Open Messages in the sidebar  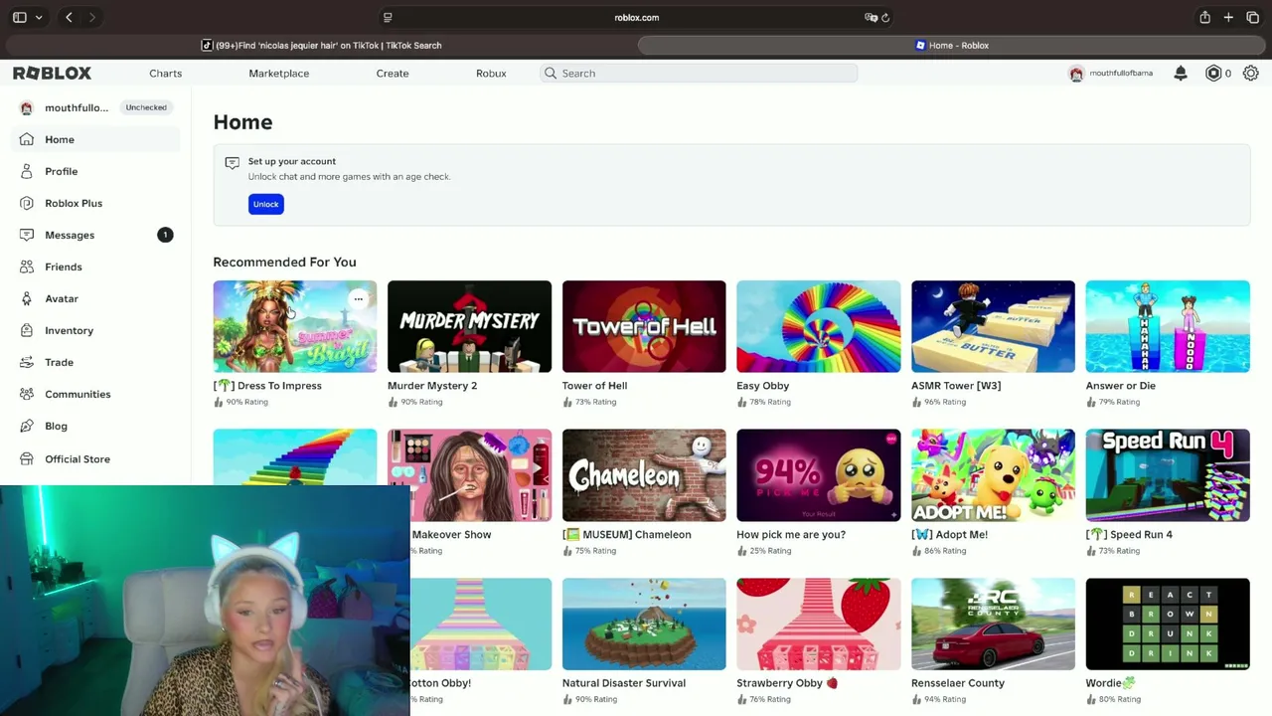tap(95, 235)
